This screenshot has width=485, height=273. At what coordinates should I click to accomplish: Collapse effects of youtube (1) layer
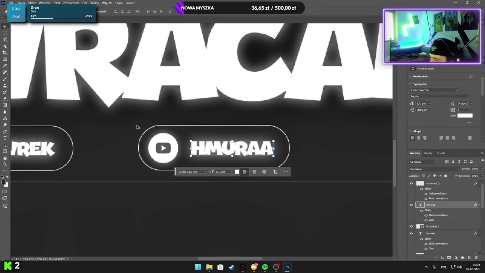[480, 184]
